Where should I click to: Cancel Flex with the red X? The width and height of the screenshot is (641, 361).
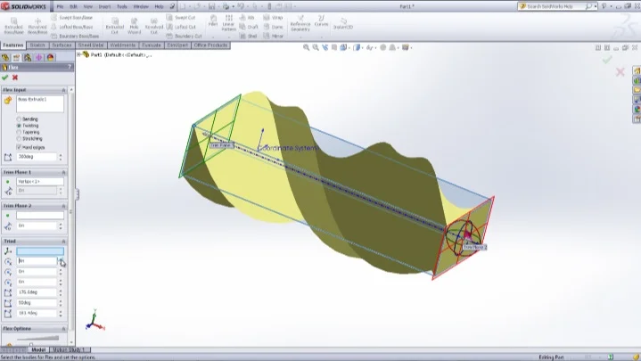coord(15,78)
